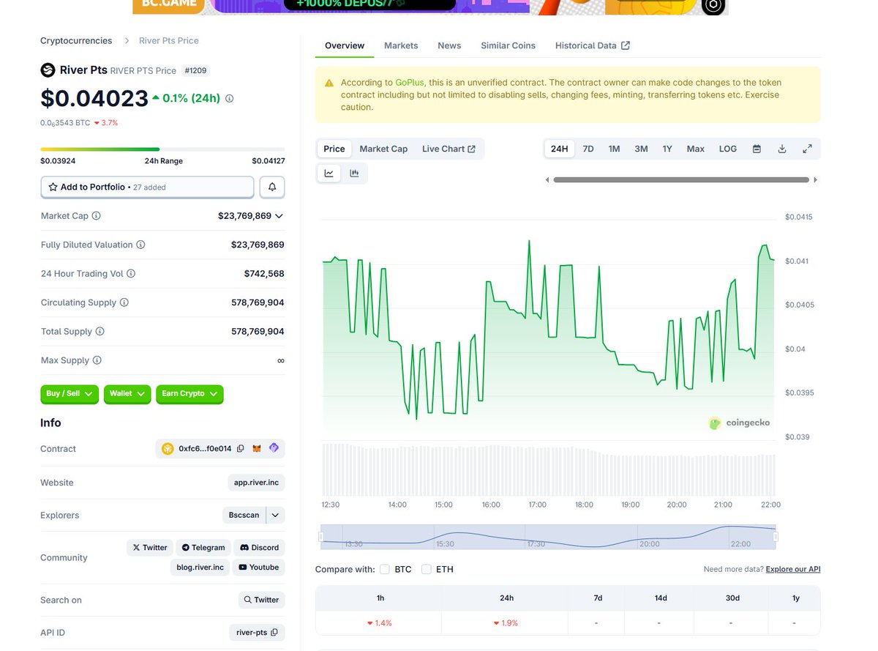Click the yellow warning triangle icon

pos(329,83)
